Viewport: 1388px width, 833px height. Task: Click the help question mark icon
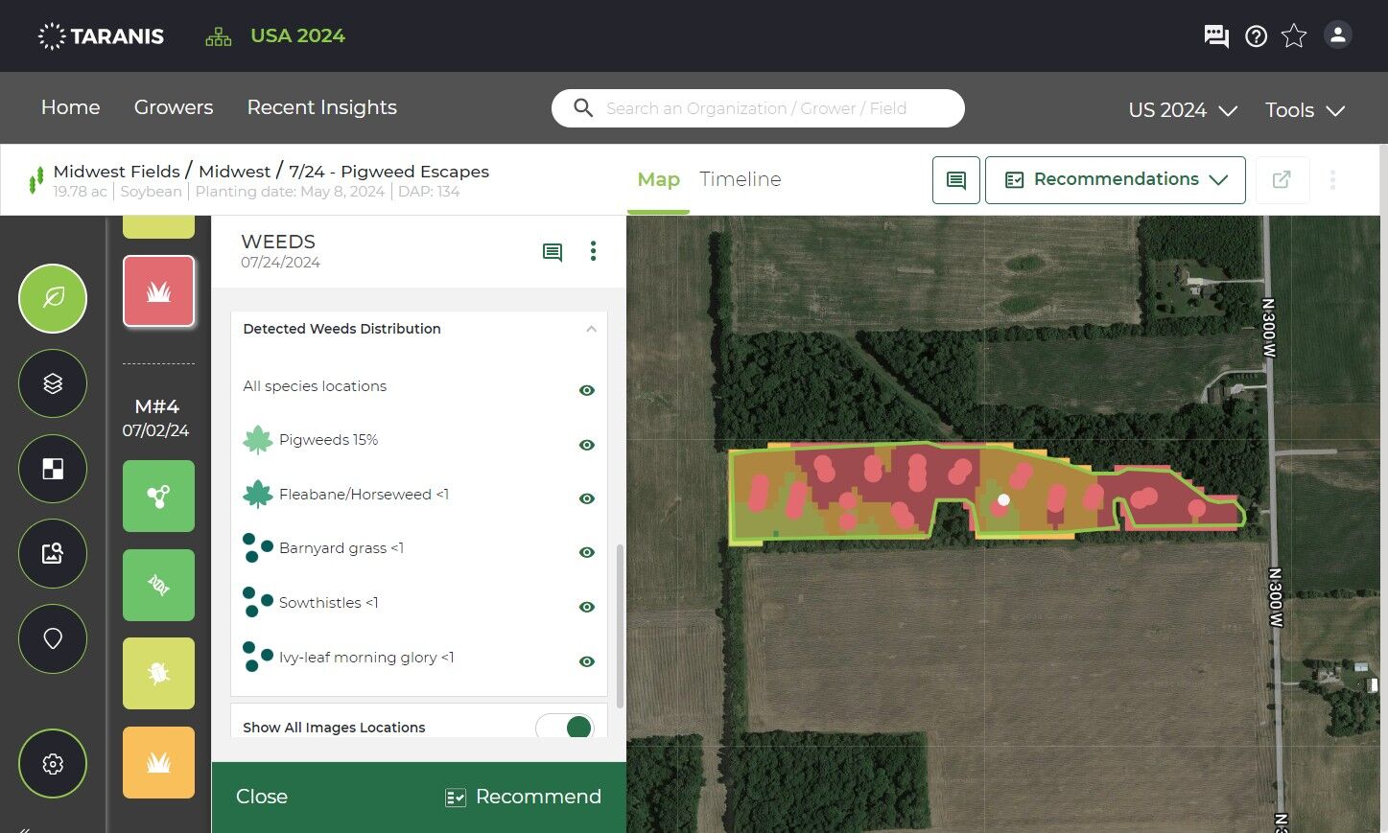tap(1256, 36)
